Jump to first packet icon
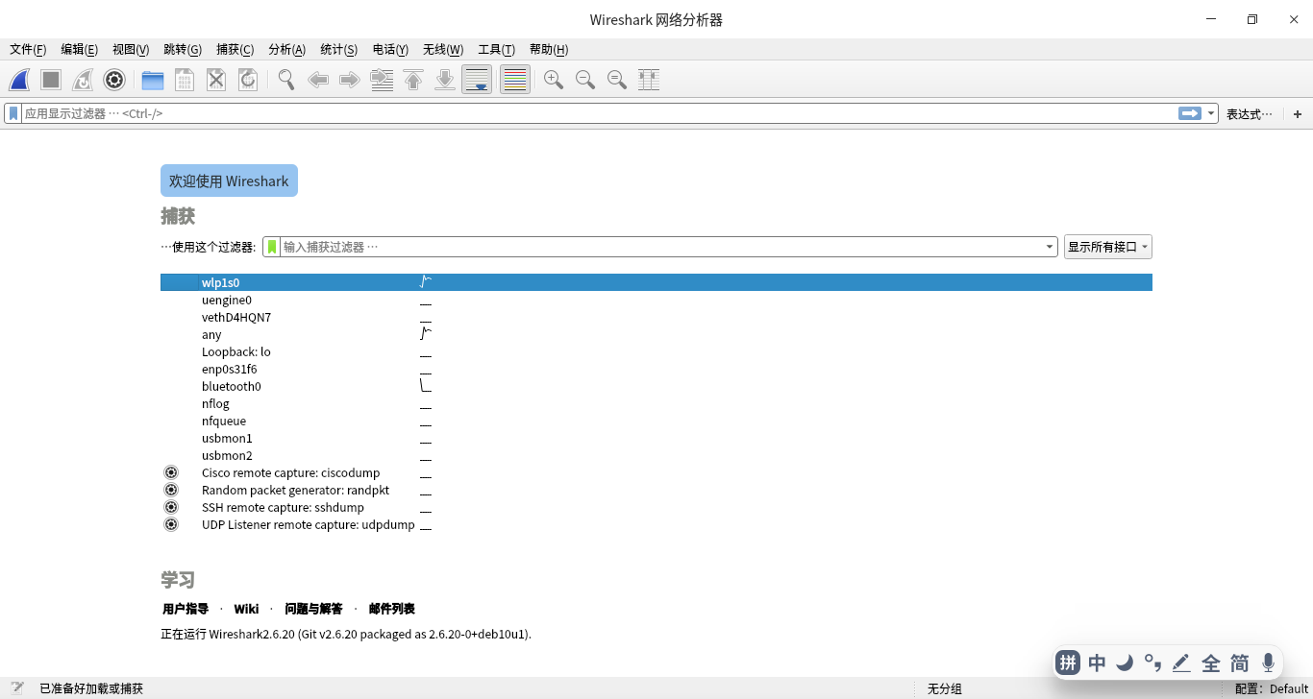 pos(413,80)
